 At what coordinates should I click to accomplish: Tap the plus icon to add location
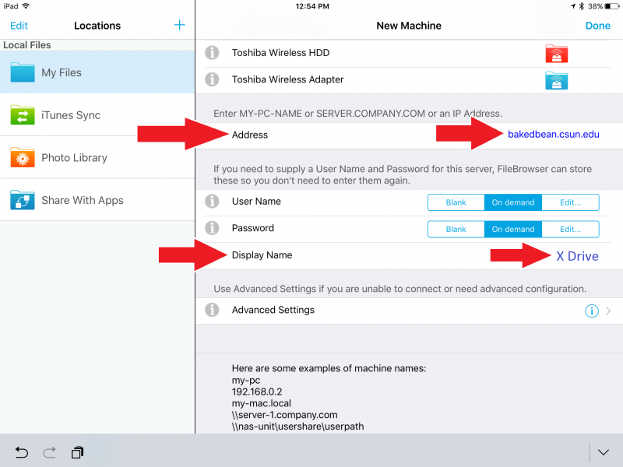click(x=179, y=25)
